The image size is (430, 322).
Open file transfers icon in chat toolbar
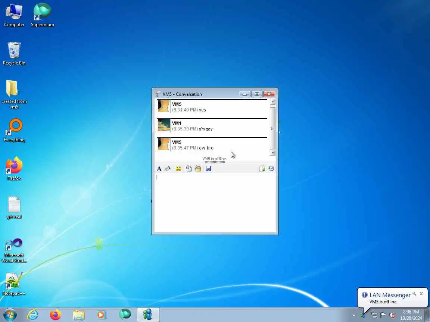[x=262, y=169]
